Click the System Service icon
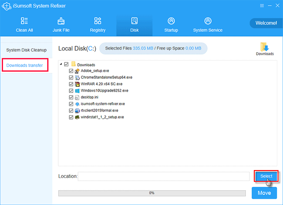 coord(208,21)
